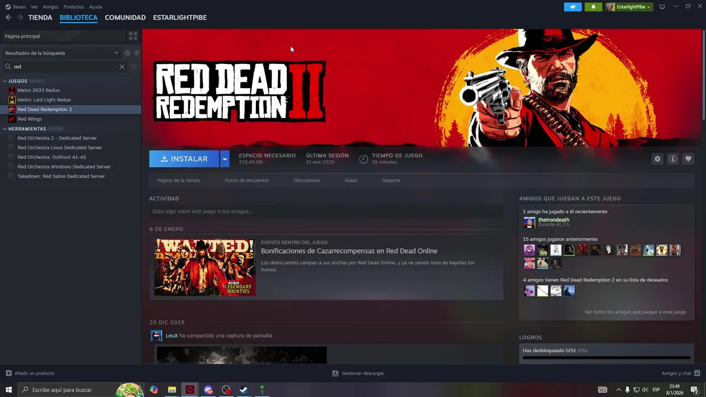706x397 pixels.
Task: Open File Explorer from taskbar
Action: [x=172, y=390]
